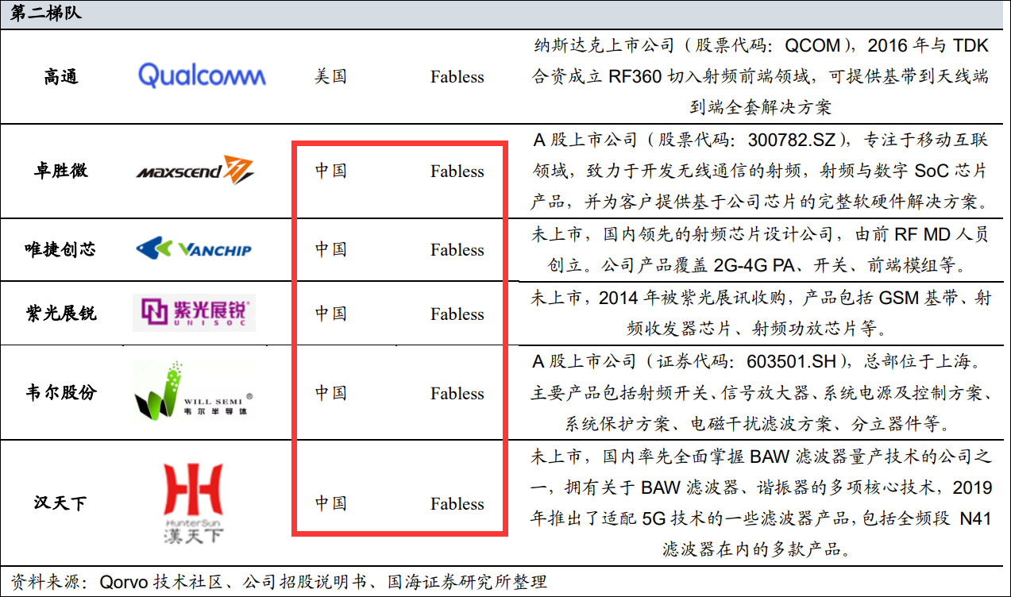The width and height of the screenshot is (1011, 597).
Task: Select the company name 卓胜微
Action: click(x=61, y=171)
